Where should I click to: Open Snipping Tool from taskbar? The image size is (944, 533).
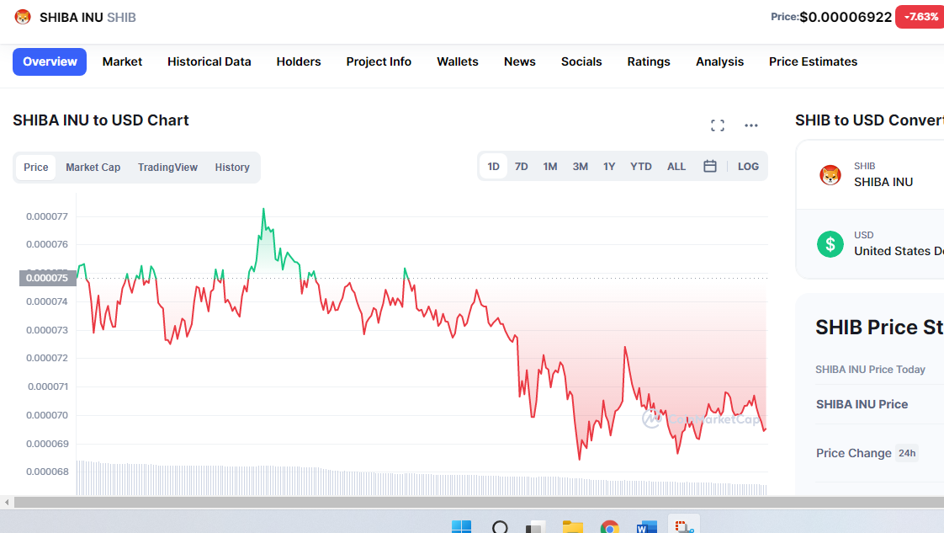pyautogui.click(x=684, y=525)
